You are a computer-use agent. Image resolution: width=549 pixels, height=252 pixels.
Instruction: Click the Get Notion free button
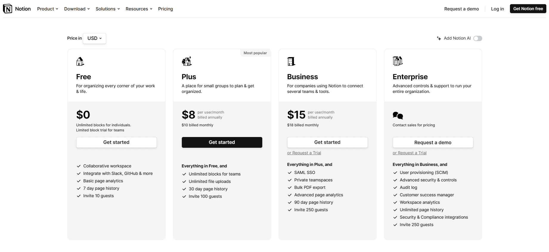pos(528,9)
